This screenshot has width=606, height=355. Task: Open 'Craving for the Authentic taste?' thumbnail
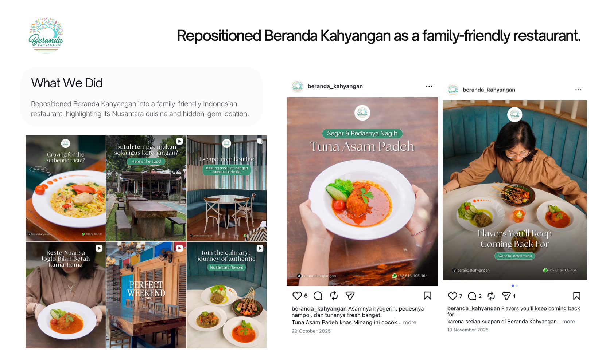click(x=66, y=188)
